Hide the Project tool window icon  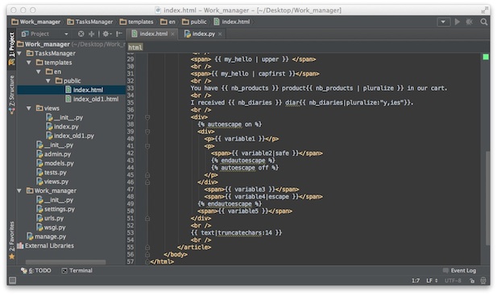119,34
